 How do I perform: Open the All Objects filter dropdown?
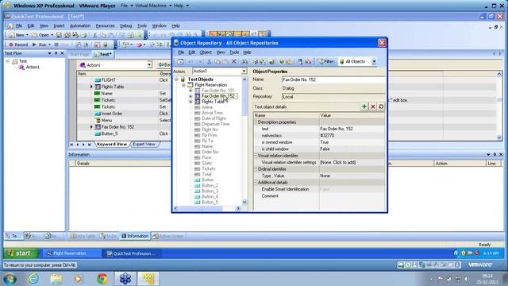pos(374,62)
